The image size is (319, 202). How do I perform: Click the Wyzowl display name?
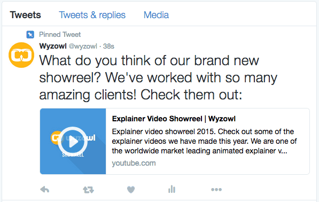pos(53,46)
